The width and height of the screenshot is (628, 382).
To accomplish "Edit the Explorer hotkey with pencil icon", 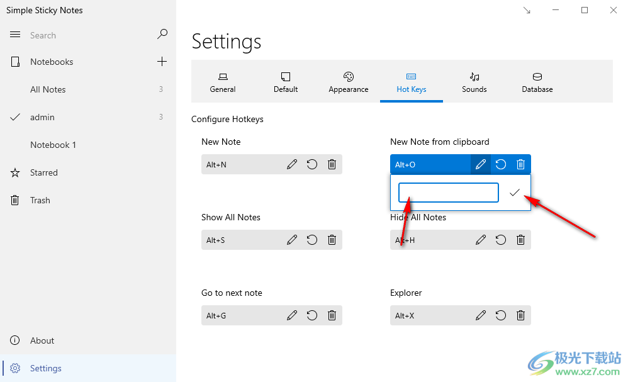I will click(481, 315).
